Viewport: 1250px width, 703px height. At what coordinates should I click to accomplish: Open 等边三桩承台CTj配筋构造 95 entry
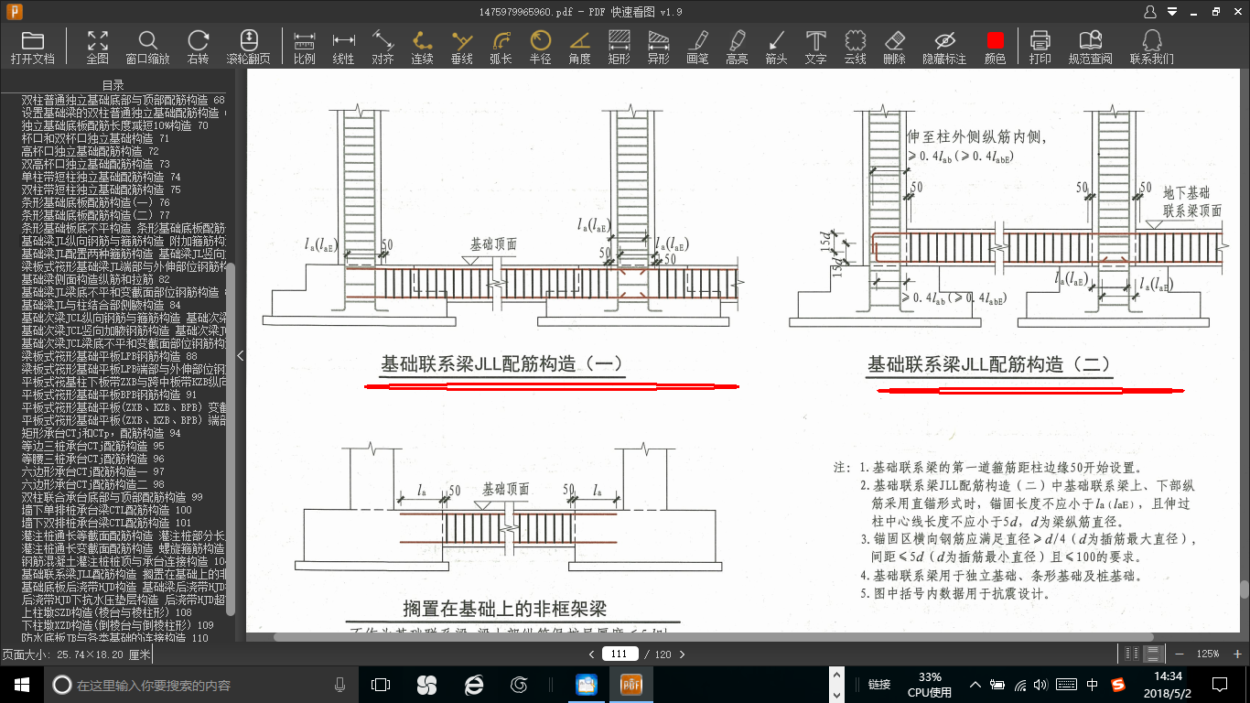pos(93,446)
